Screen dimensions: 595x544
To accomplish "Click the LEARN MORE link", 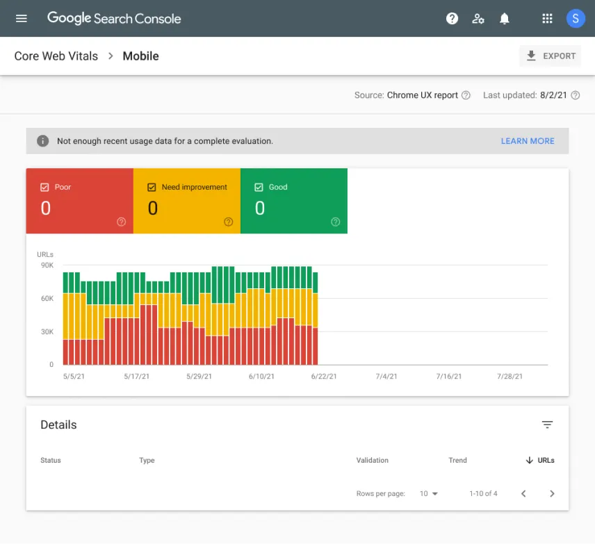I will click(x=528, y=140).
